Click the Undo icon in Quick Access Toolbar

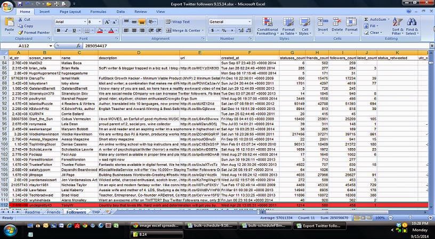pos(28,4)
